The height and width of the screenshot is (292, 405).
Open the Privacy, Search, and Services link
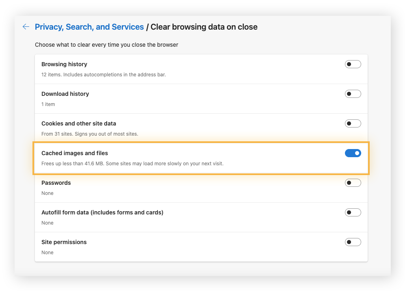click(x=89, y=27)
